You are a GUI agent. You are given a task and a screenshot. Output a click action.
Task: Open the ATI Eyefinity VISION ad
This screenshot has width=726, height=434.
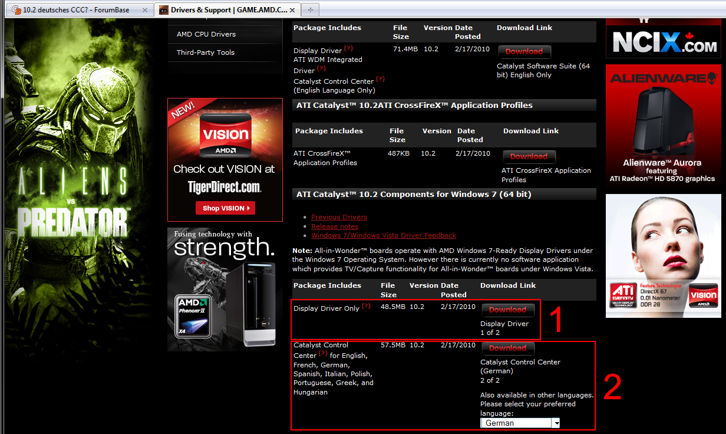point(664,256)
